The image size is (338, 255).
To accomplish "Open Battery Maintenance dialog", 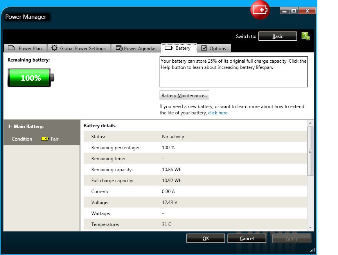I will point(184,95).
